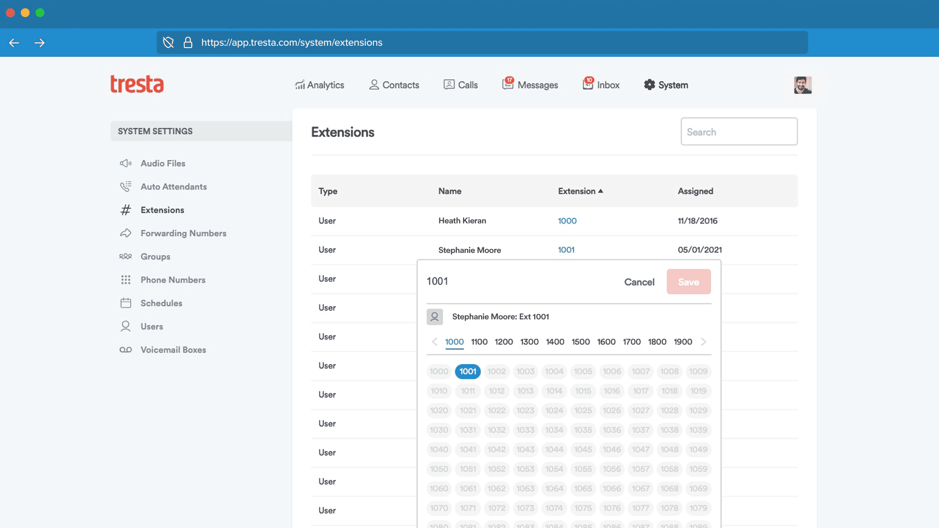This screenshot has width=939, height=528.
Task: Click the Voicemail Boxes icon
Action: [x=126, y=350]
